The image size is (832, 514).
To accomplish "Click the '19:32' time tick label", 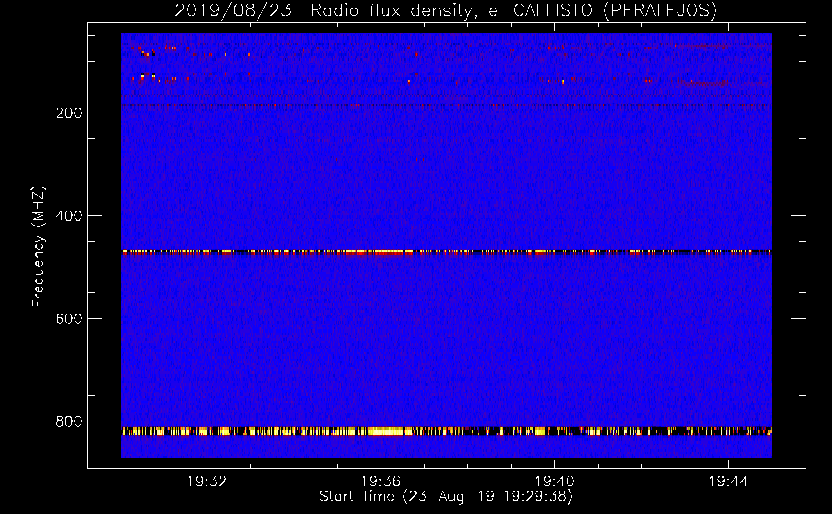I will coord(207,482).
